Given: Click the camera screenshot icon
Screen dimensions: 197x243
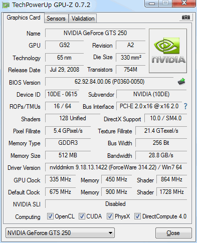Looking at the screenshot, I should [x=186, y=18].
